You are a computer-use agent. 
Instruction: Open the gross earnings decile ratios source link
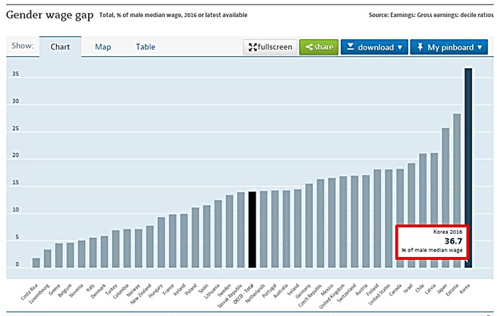coord(428,13)
